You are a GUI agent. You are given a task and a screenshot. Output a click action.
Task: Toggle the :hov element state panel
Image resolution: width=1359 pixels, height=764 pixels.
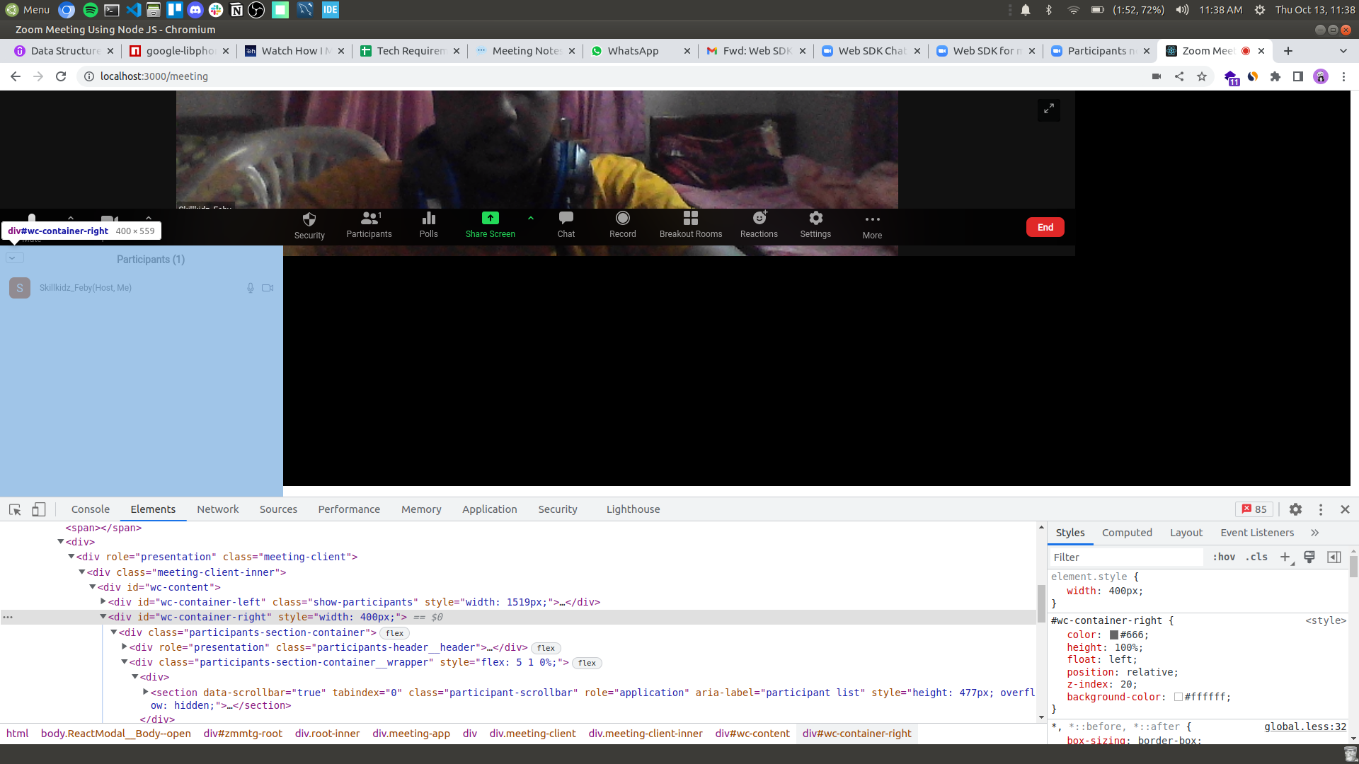(1224, 557)
